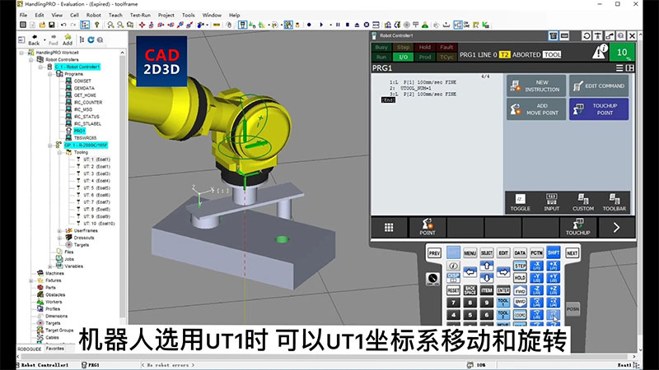Screen dimensions: 659x370
Task: Select the Fixtures tree item
Action: coord(53,280)
